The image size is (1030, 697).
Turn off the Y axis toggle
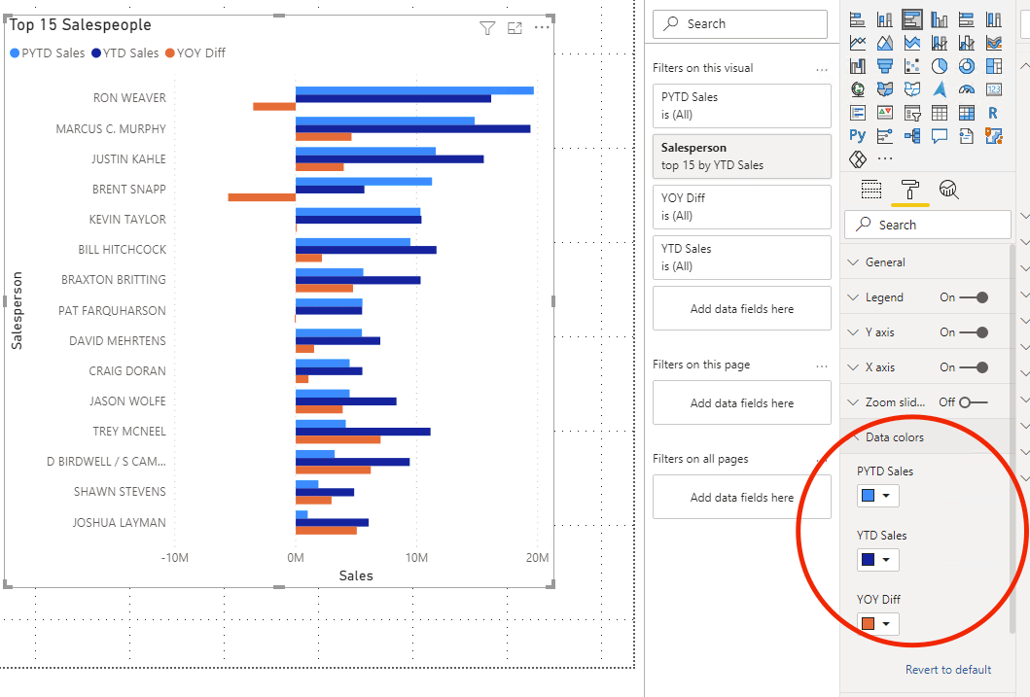tap(974, 332)
